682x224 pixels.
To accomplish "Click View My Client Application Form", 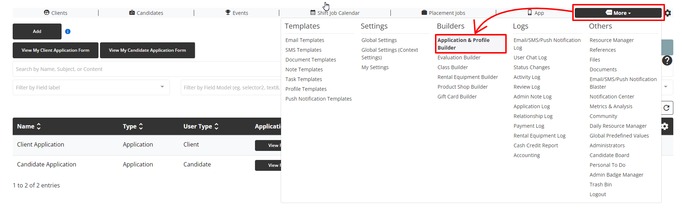I will point(55,50).
